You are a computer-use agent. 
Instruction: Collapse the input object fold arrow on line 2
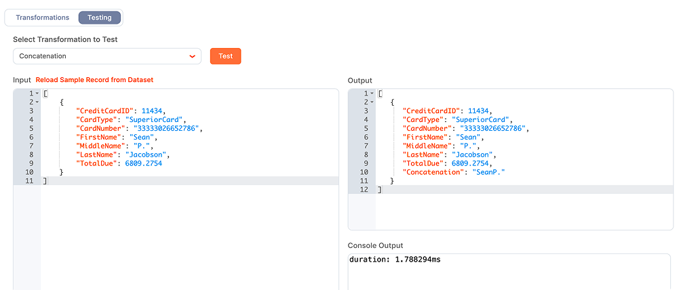click(x=37, y=102)
